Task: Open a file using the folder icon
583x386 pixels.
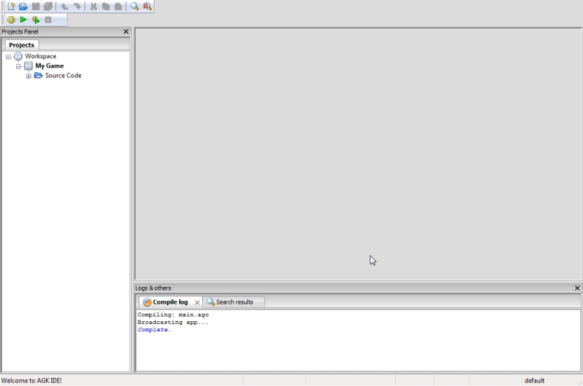Action: click(x=23, y=7)
